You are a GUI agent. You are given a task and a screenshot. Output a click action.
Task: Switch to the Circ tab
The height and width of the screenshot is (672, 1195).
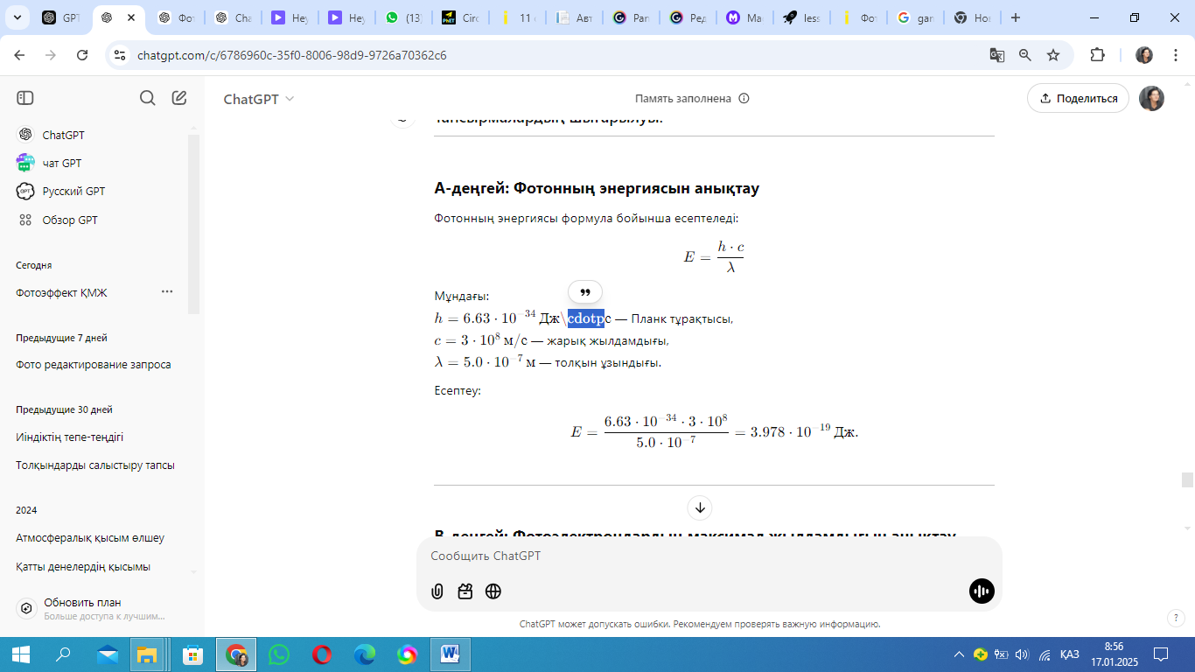(x=461, y=17)
